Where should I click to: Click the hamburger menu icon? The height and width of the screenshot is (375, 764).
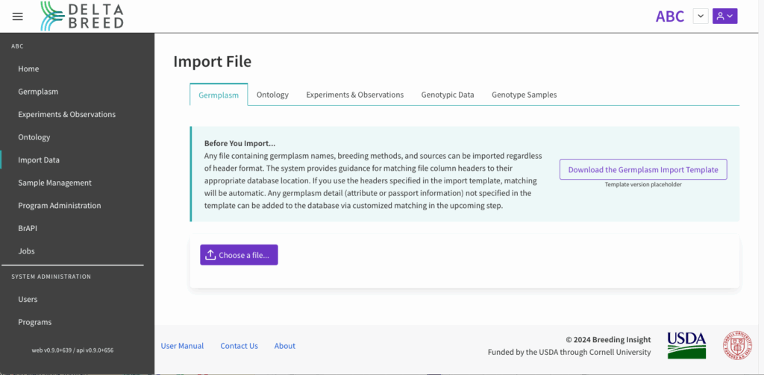(x=18, y=16)
